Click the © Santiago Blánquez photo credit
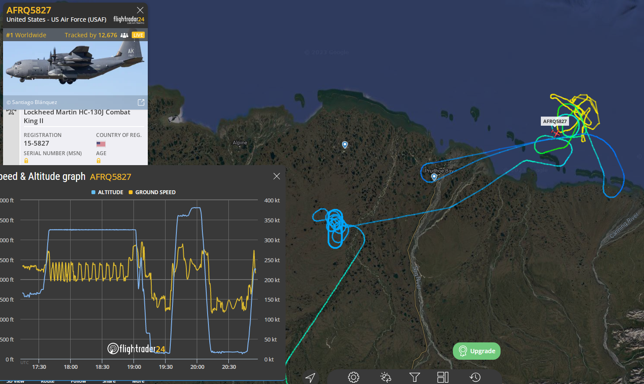The image size is (644, 384). 32,102
